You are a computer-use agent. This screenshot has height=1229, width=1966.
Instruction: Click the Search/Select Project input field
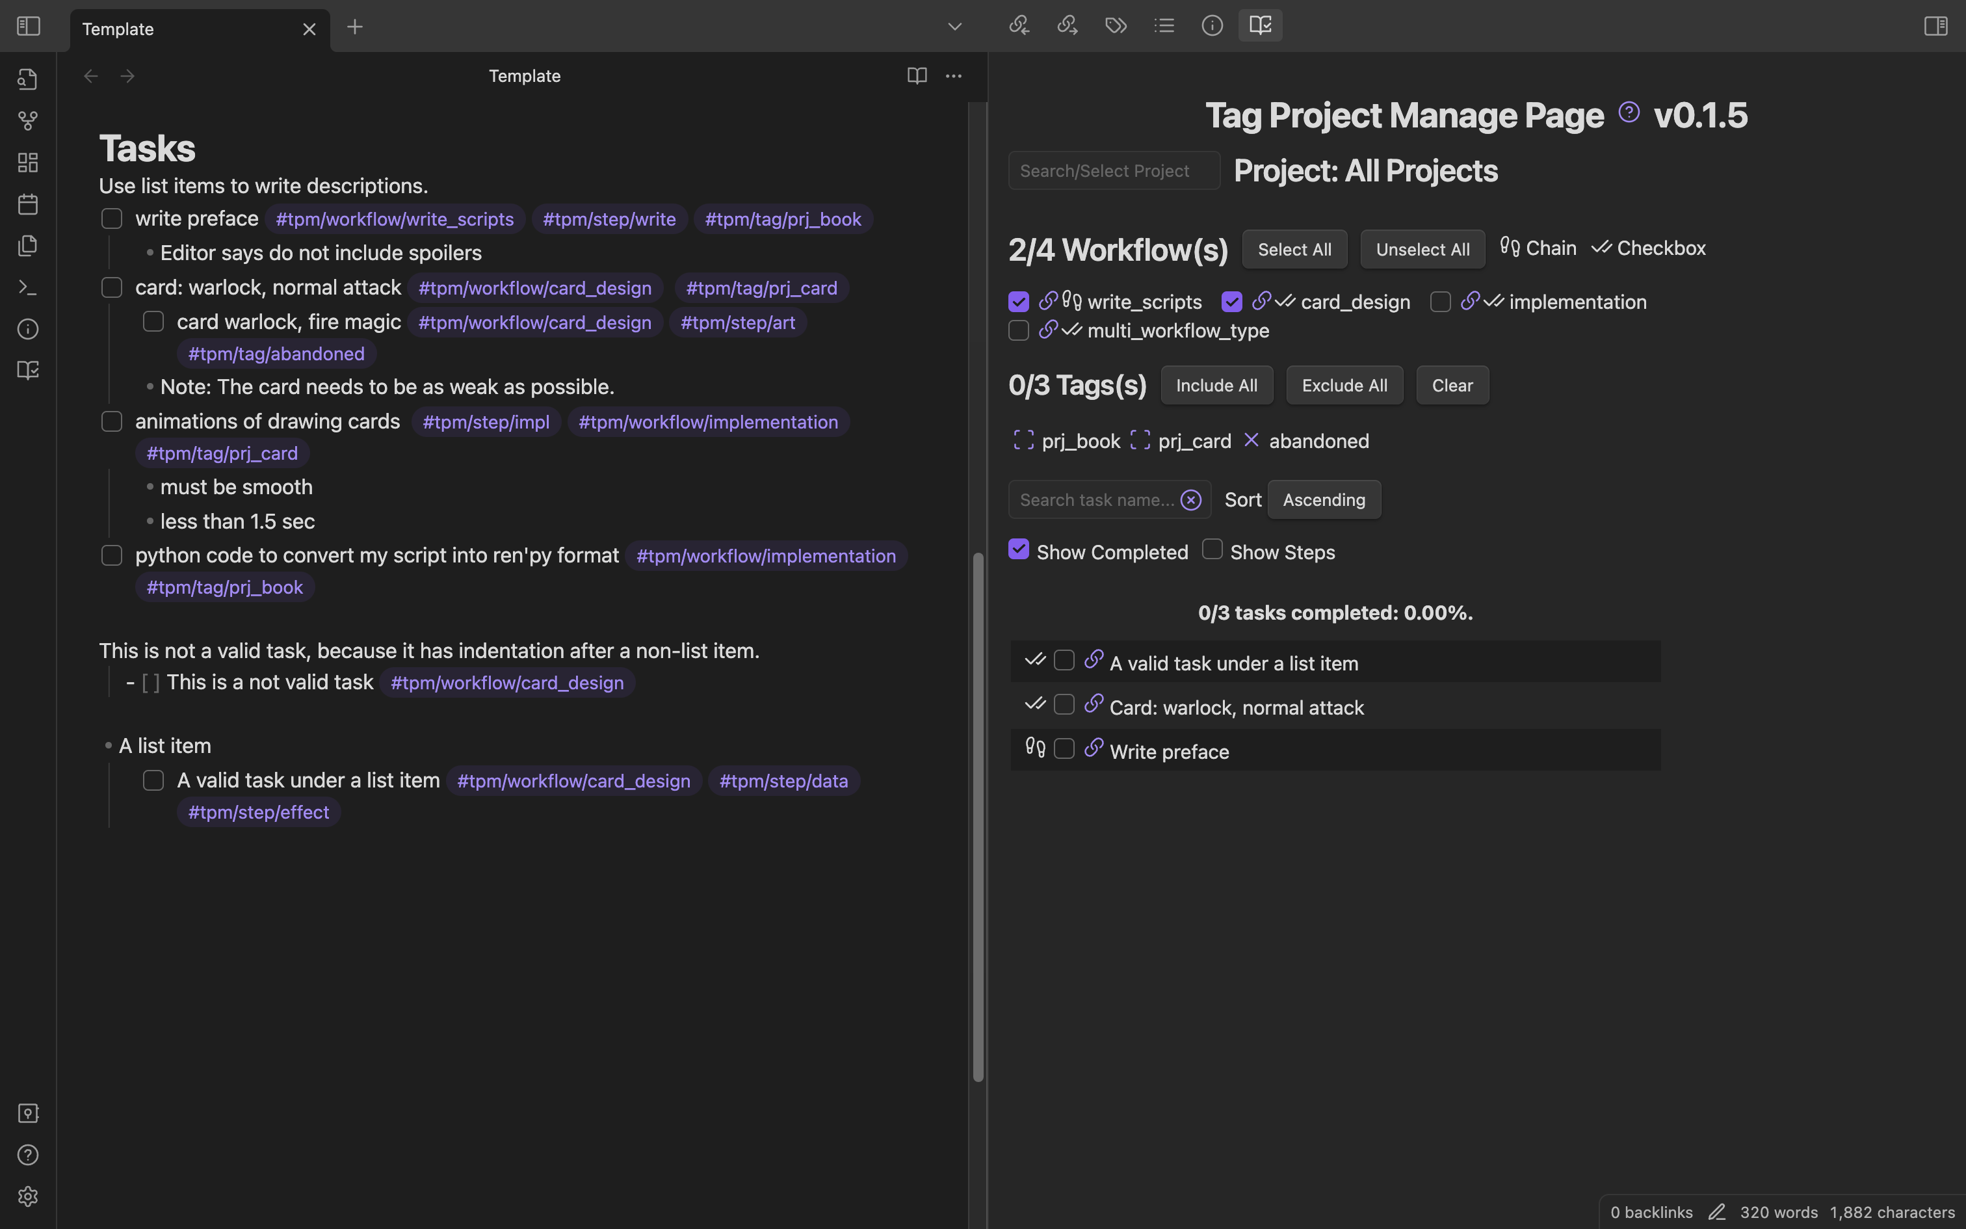[1113, 170]
